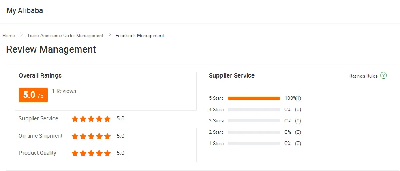Screen dimensions: 400x171
Task: Click the 3 Stars rating bar
Action: [254, 121]
